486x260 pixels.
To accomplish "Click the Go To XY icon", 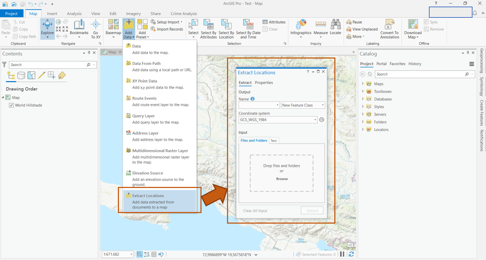I will pos(96,28).
